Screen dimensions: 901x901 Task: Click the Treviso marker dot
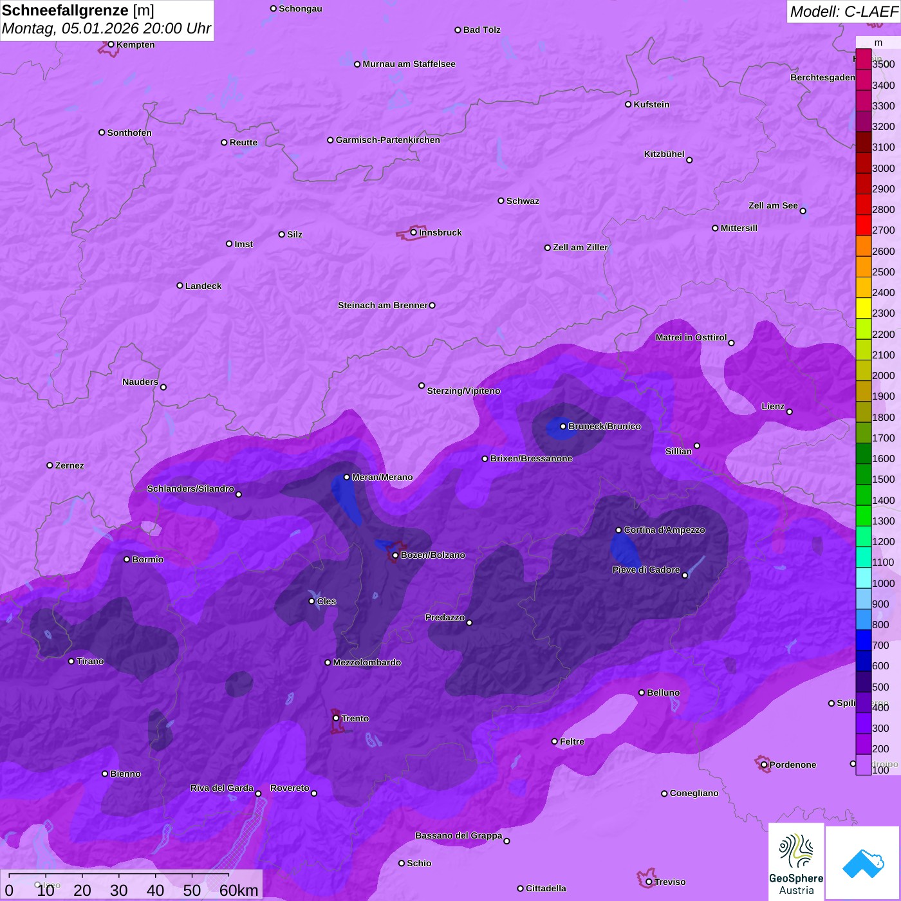pyautogui.click(x=649, y=882)
